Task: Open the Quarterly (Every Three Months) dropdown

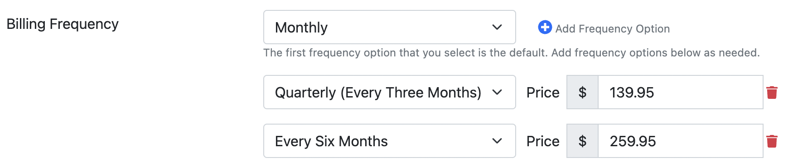Action: tap(390, 92)
